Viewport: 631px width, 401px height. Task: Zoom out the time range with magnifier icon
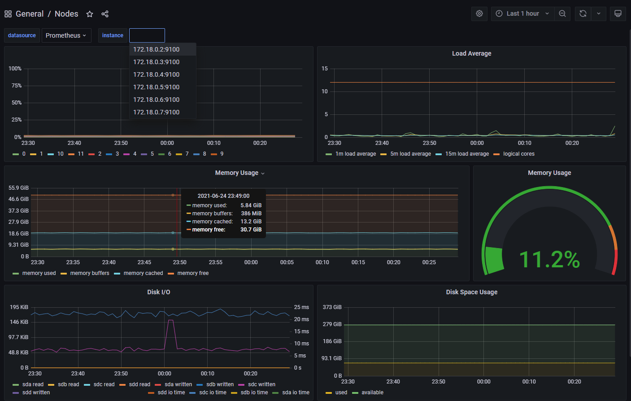[562, 13]
